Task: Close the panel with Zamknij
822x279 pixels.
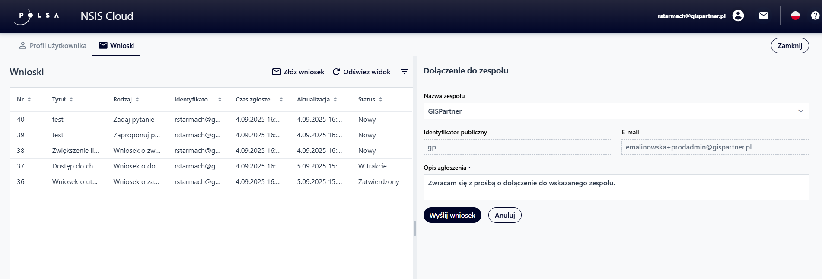Action: [790, 46]
